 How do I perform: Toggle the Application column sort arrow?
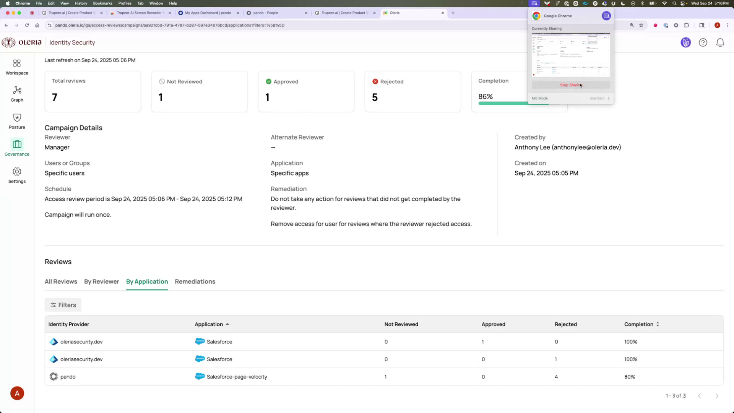(227, 324)
